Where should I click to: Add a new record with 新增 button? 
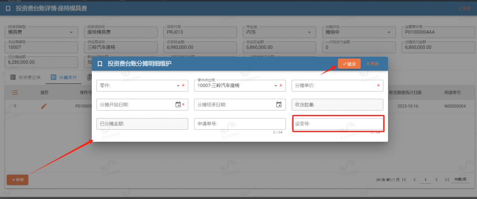(18, 180)
